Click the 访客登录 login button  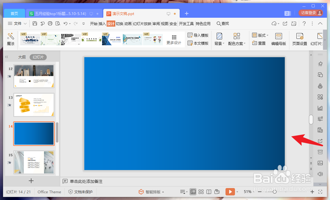(x=310, y=13)
